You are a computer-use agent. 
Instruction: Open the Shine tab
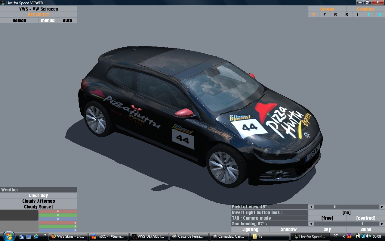pyautogui.click(x=366, y=230)
